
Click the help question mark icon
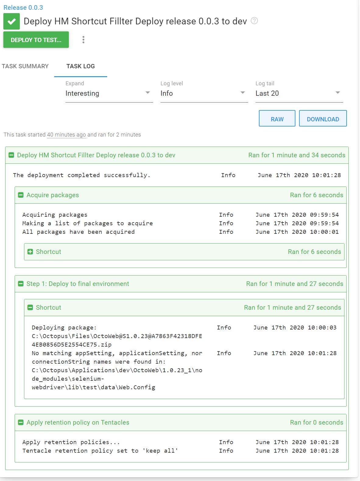tap(254, 21)
